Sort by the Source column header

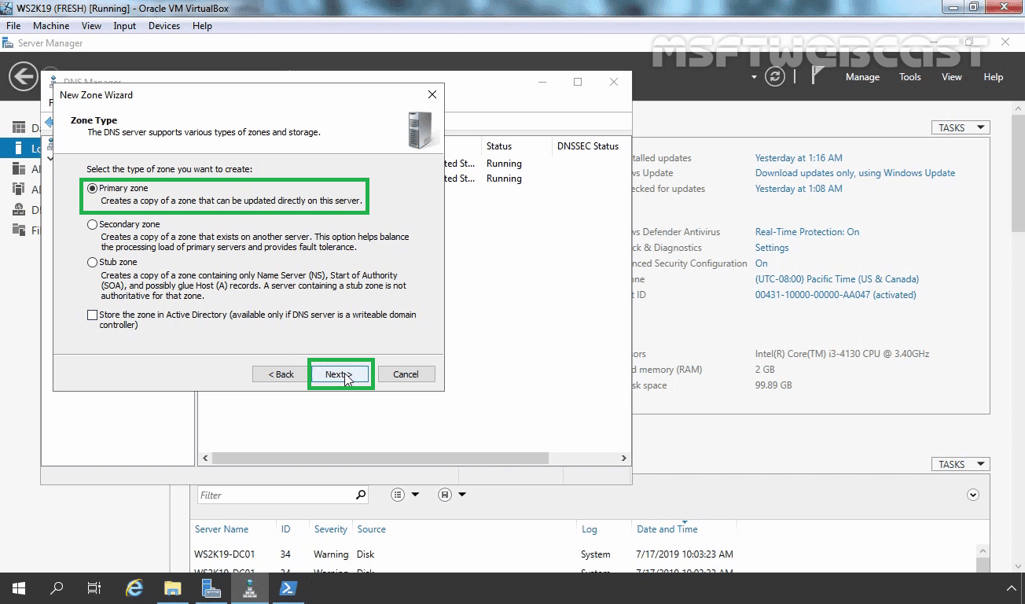(x=371, y=529)
